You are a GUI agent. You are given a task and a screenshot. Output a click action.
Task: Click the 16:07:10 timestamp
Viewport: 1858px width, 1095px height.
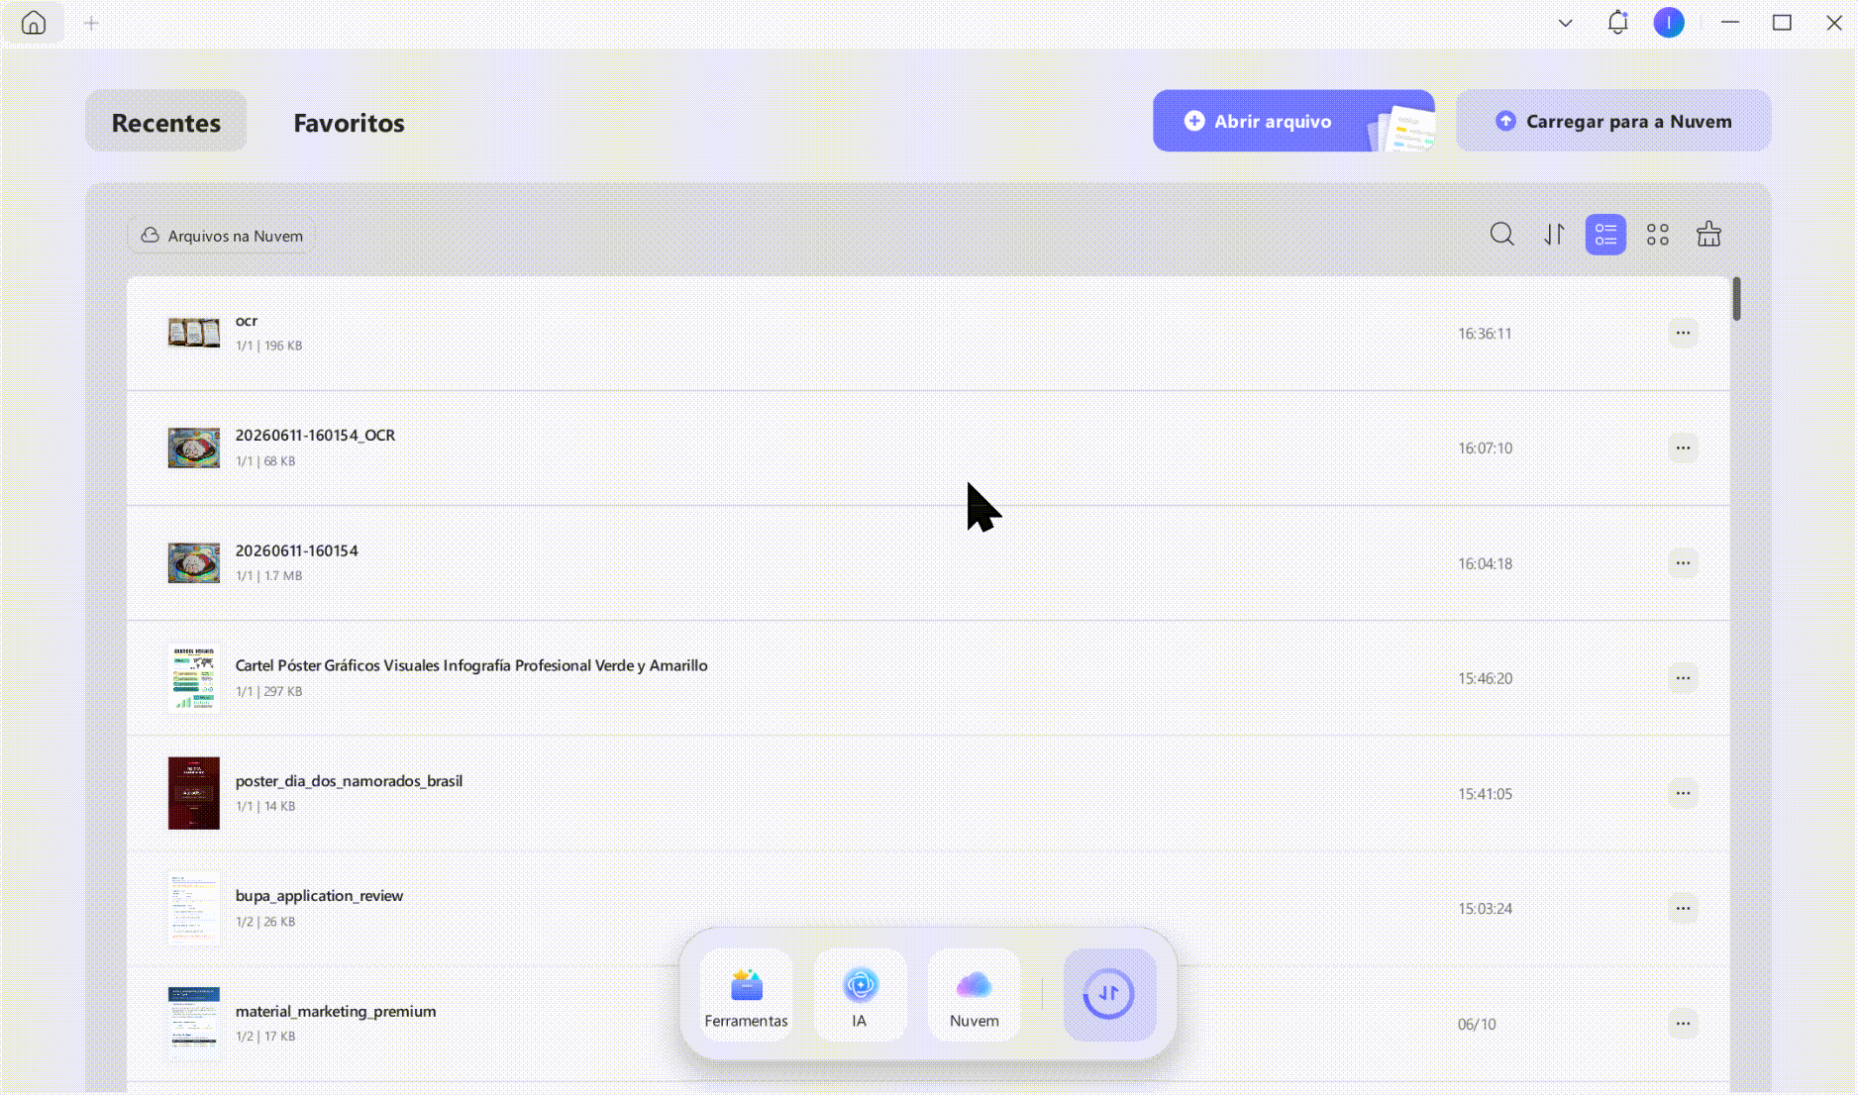1485,448
